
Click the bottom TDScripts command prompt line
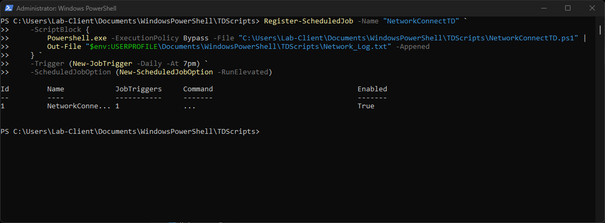point(130,132)
